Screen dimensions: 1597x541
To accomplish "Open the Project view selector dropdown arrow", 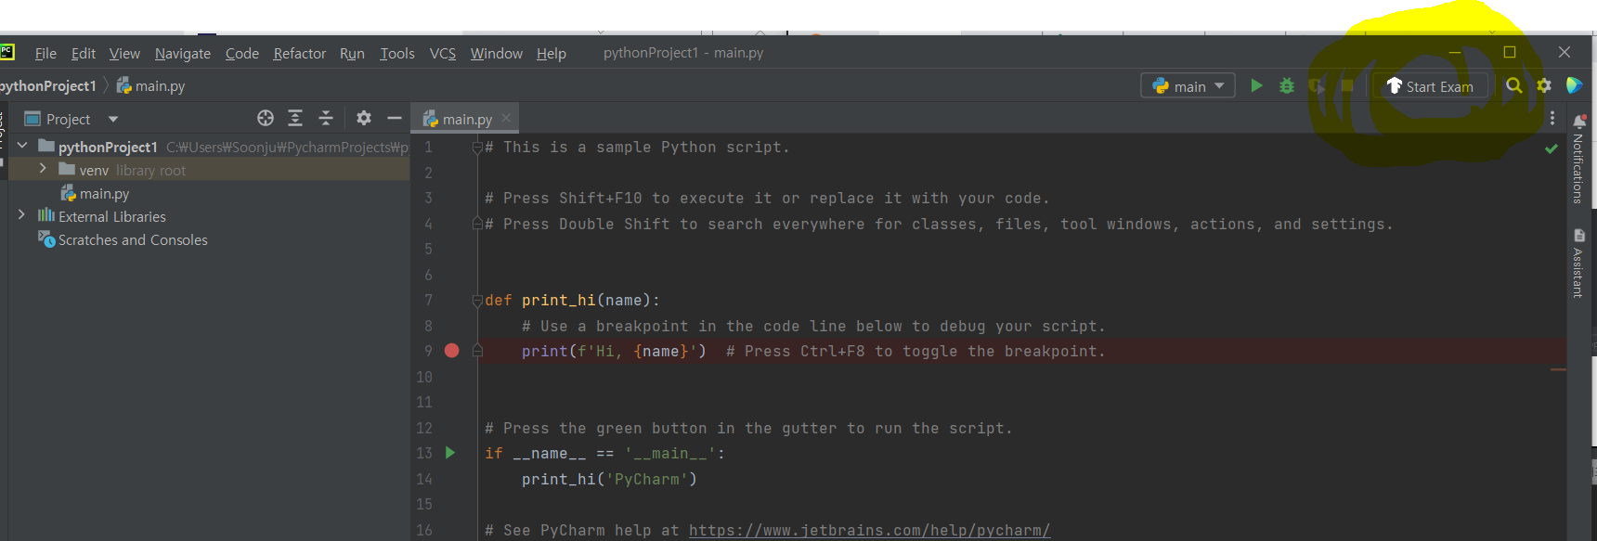I will pos(113,119).
